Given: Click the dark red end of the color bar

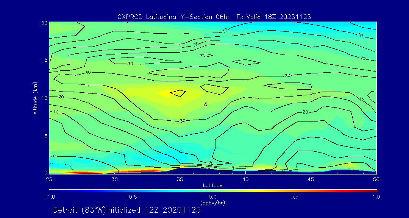Looking at the screenshot, I should [x=375, y=191].
